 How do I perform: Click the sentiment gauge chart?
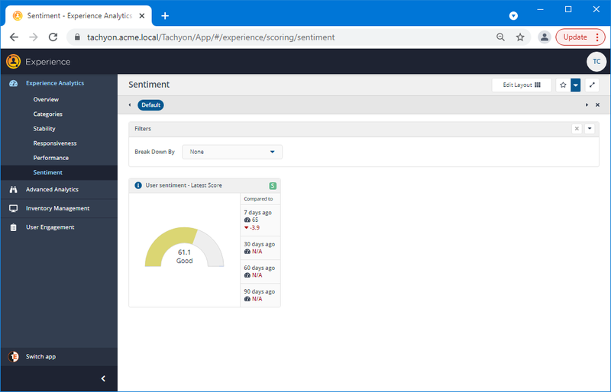click(184, 247)
